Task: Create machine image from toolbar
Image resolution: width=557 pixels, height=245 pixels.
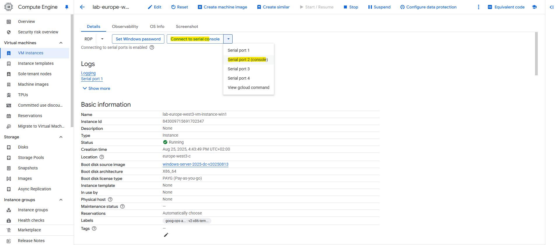Action: [222, 7]
